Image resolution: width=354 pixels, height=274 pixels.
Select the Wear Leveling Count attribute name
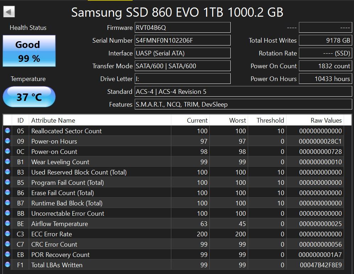click(x=60, y=162)
